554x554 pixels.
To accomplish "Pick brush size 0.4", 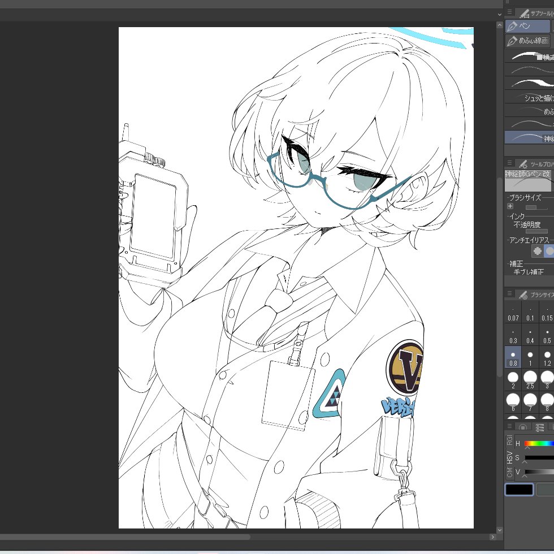I will [x=530, y=335].
